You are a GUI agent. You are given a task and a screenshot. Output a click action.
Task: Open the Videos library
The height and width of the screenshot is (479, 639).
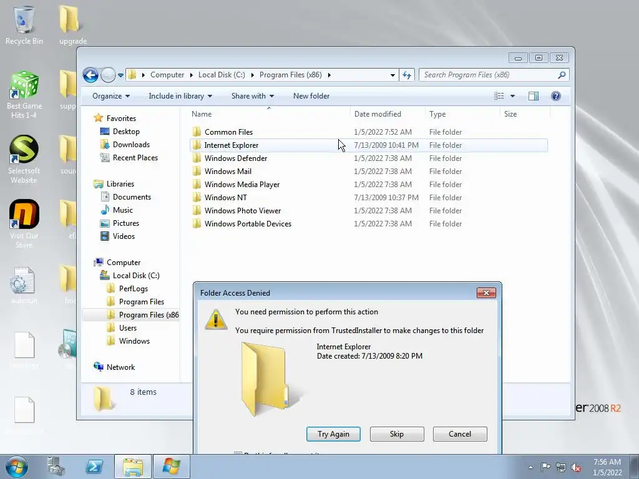click(124, 236)
